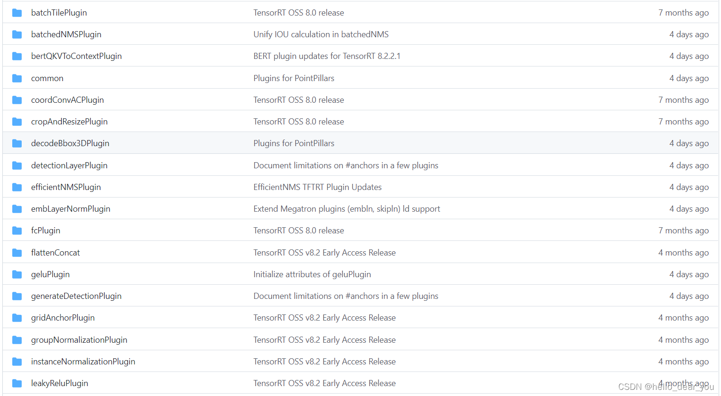This screenshot has height=396, width=721.
Task: Open the gridAnchorPlugin directory
Action: pyautogui.click(x=63, y=317)
